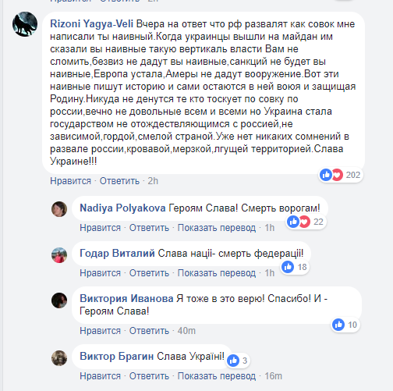Click reaction icons showing 22 on Nadiya's comment

click(x=299, y=222)
